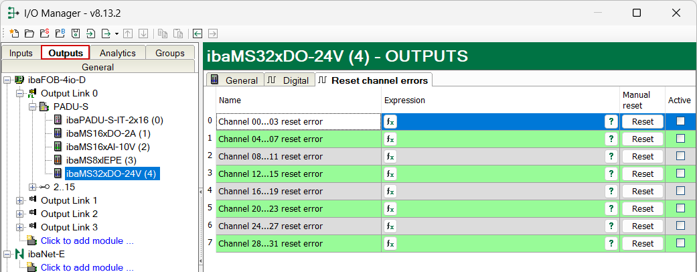Collapse the Output Link 0 node
Image resolution: width=697 pixels, height=272 pixels.
[19, 94]
